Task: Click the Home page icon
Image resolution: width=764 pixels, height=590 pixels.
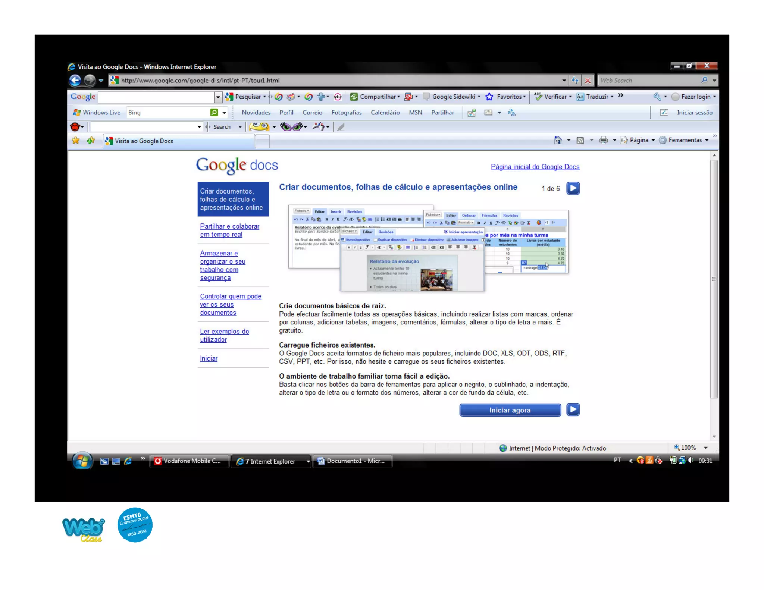Action: pos(557,140)
